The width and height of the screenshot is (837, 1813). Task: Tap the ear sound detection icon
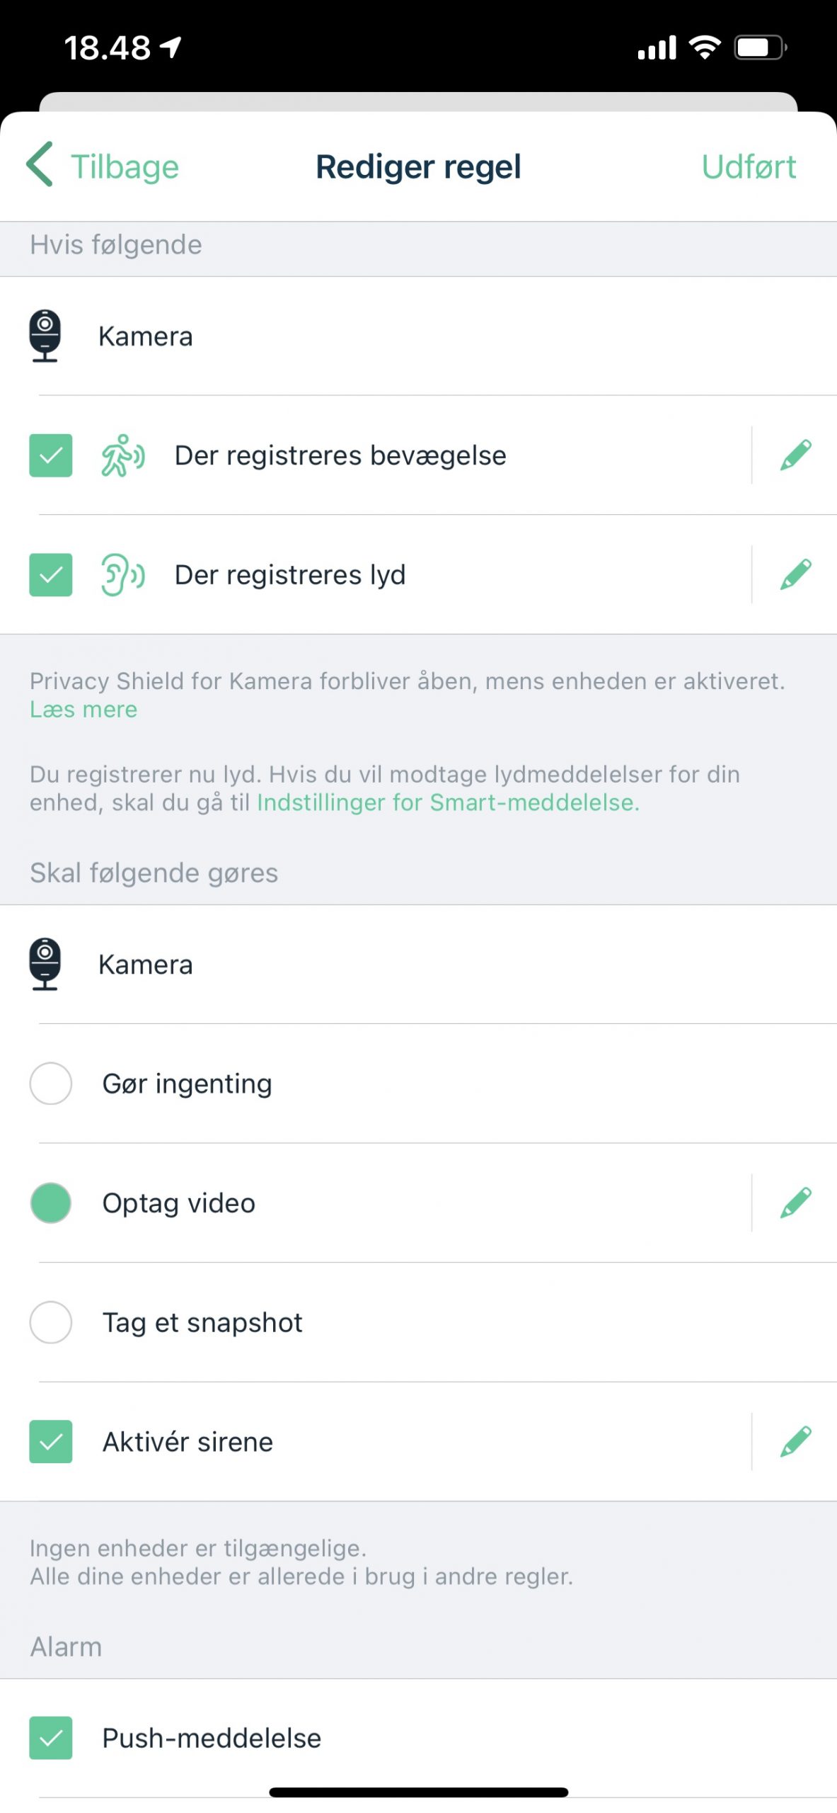pos(122,574)
